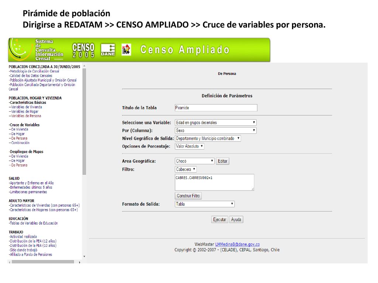The width and height of the screenshot is (378, 283).
Task: Open Afiliado a Fondo de Pensiones link
Action: coord(31,254)
